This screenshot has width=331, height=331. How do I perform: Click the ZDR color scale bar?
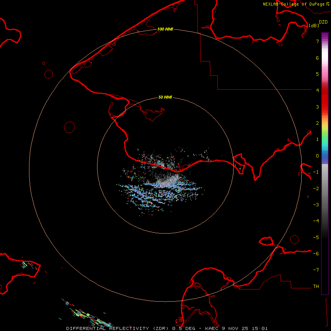tap(325, 163)
